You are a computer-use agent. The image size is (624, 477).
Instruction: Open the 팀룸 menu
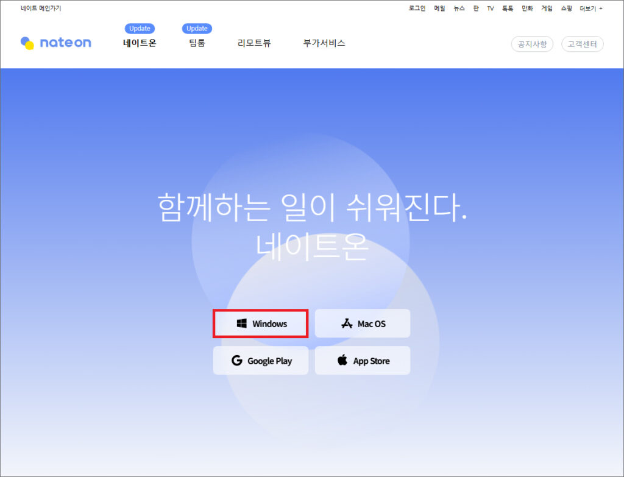(x=197, y=43)
